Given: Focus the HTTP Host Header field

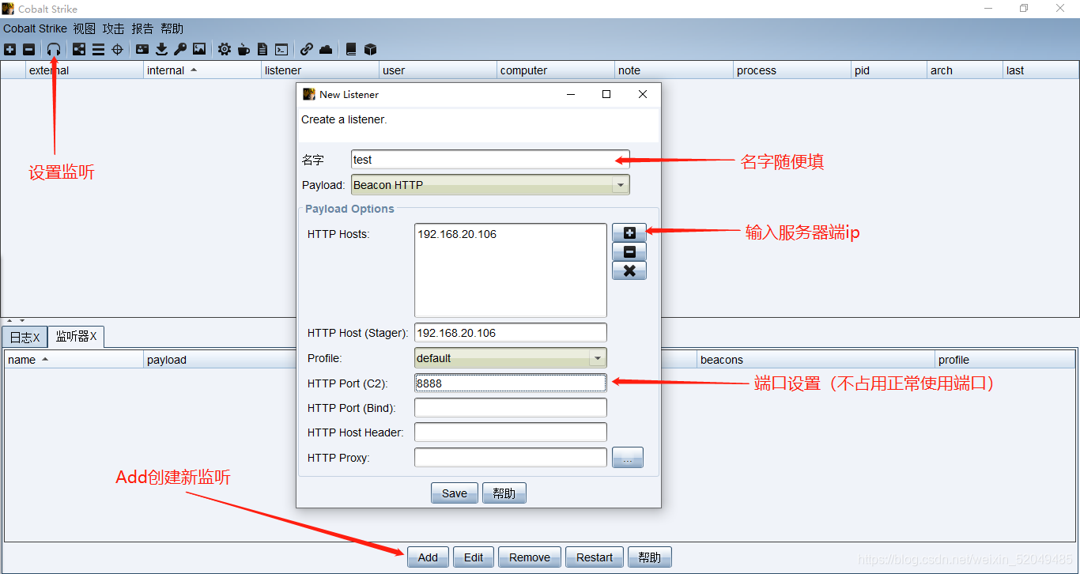Looking at the screenshot, I should (x=511, y=432).
